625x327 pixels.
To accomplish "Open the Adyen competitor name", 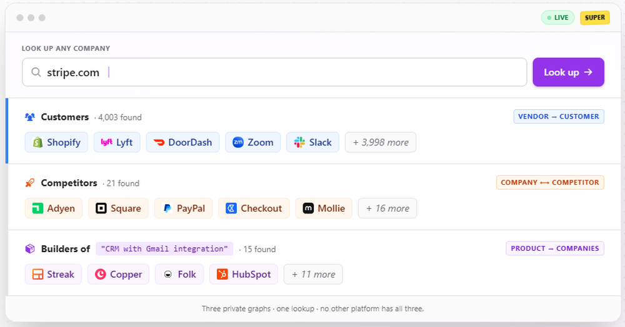I will point(61,208).
